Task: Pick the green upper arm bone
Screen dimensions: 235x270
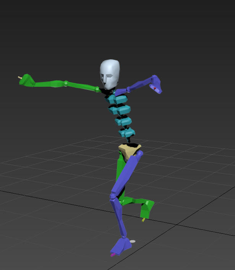Action: pos(82,86)
